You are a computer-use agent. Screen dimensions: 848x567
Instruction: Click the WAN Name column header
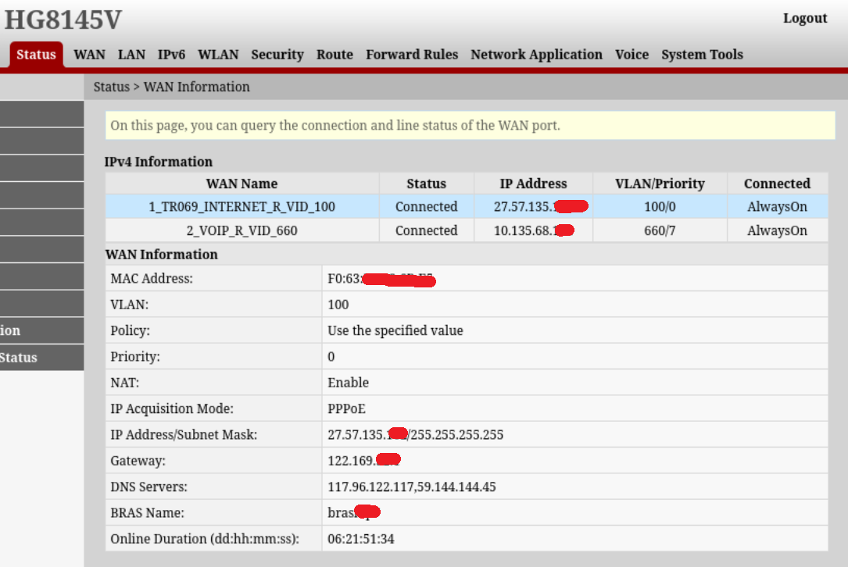click(x=242, y=184)
